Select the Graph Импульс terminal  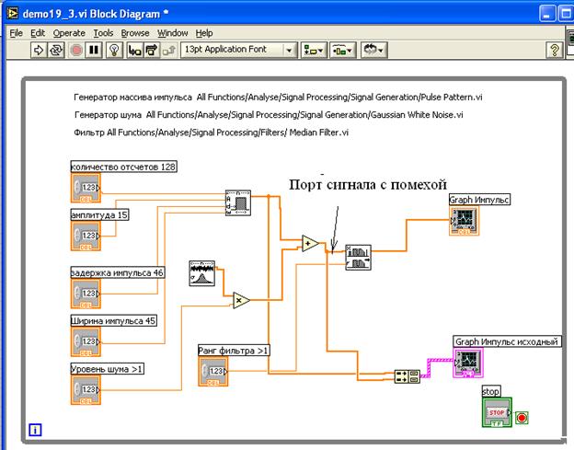coord(464,221)
